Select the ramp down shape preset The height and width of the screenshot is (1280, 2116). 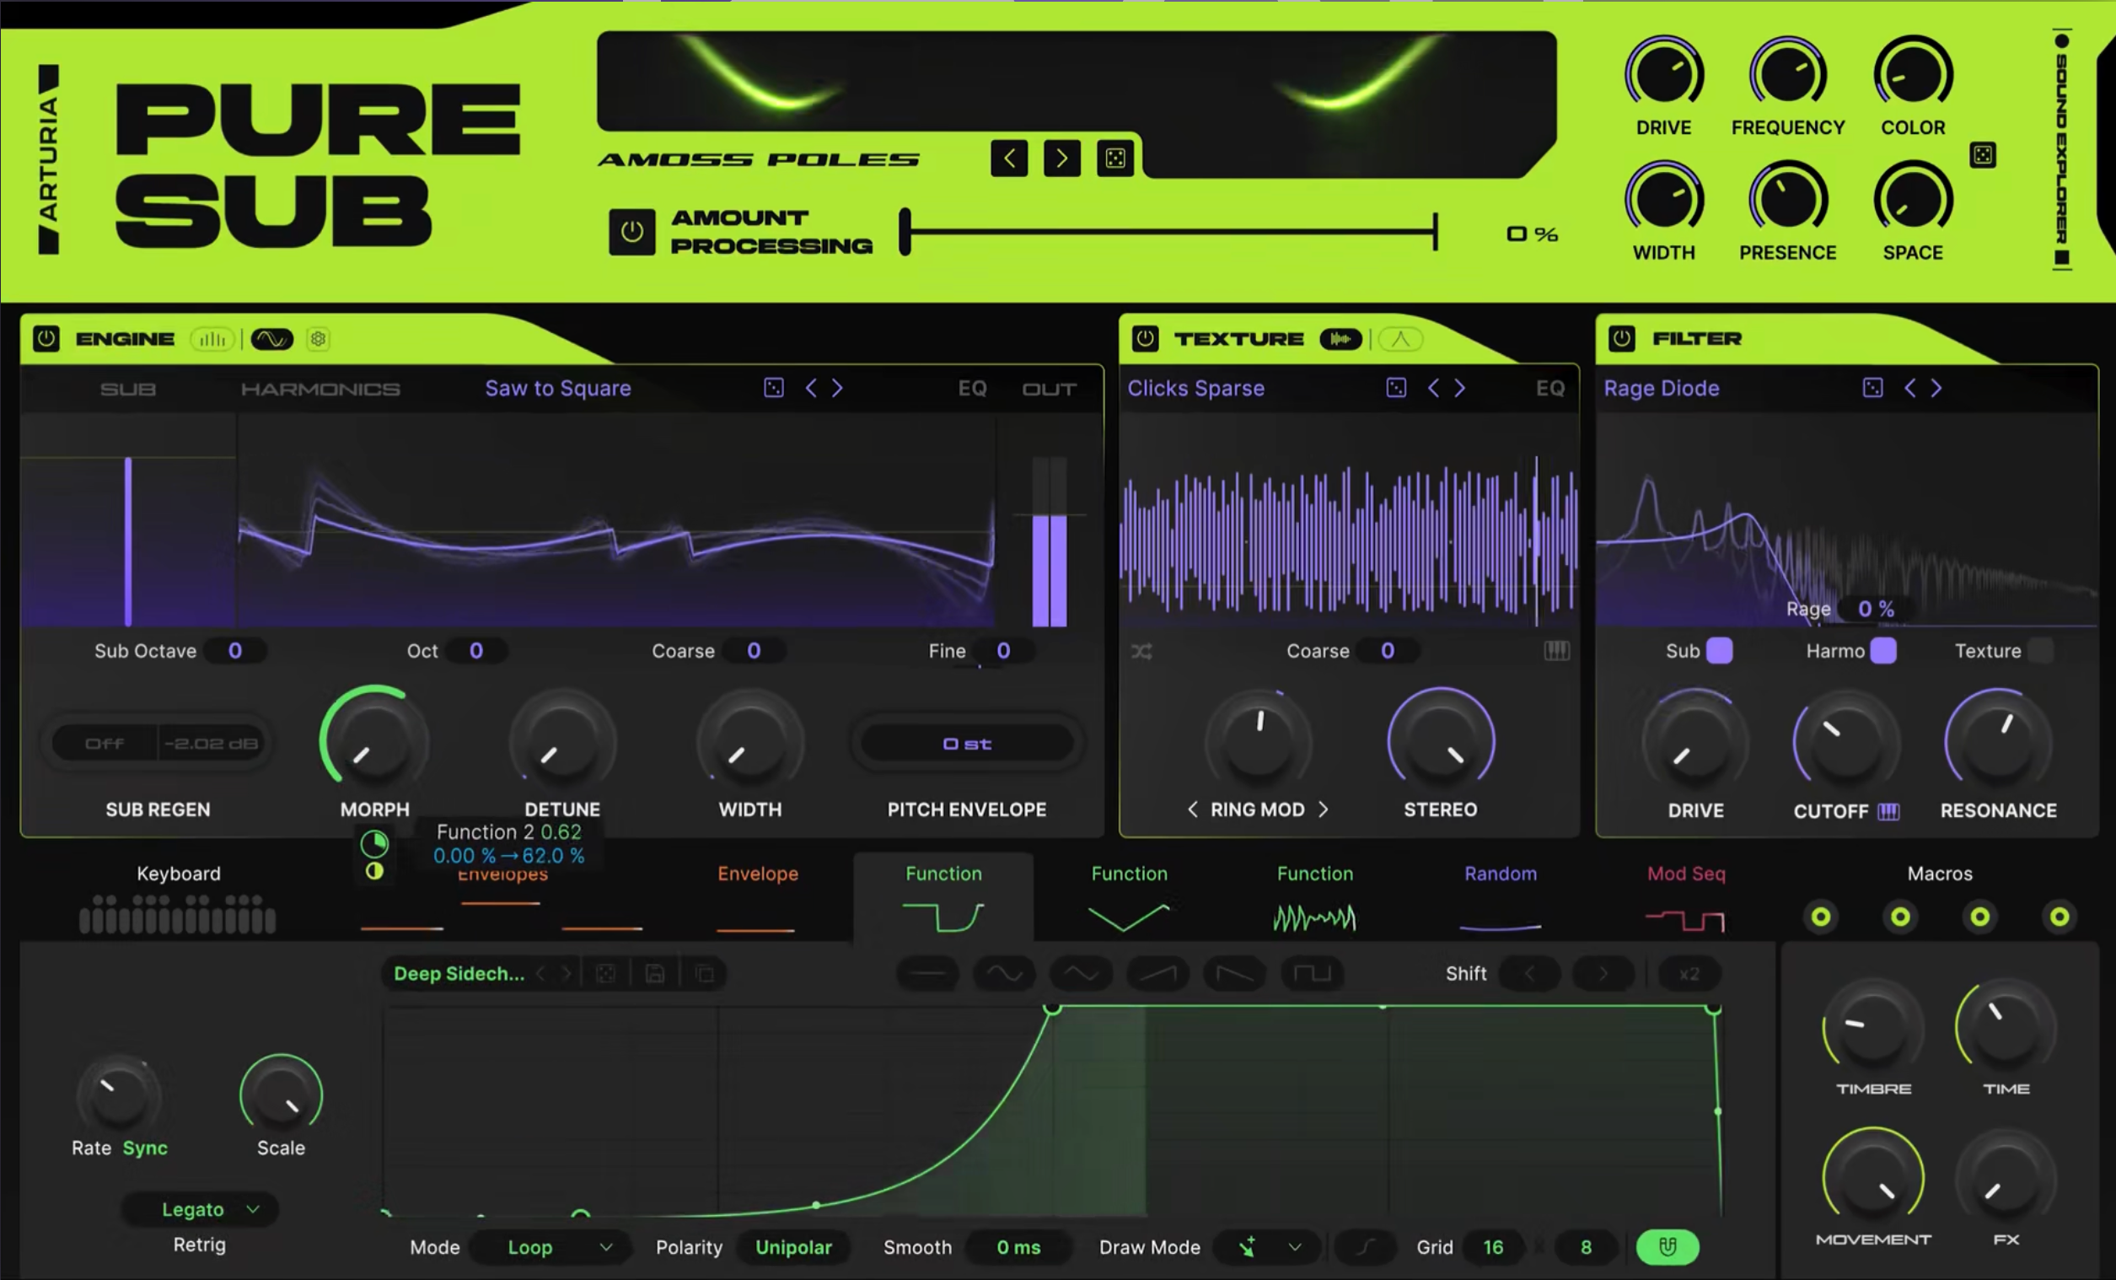click(1235, 974)
